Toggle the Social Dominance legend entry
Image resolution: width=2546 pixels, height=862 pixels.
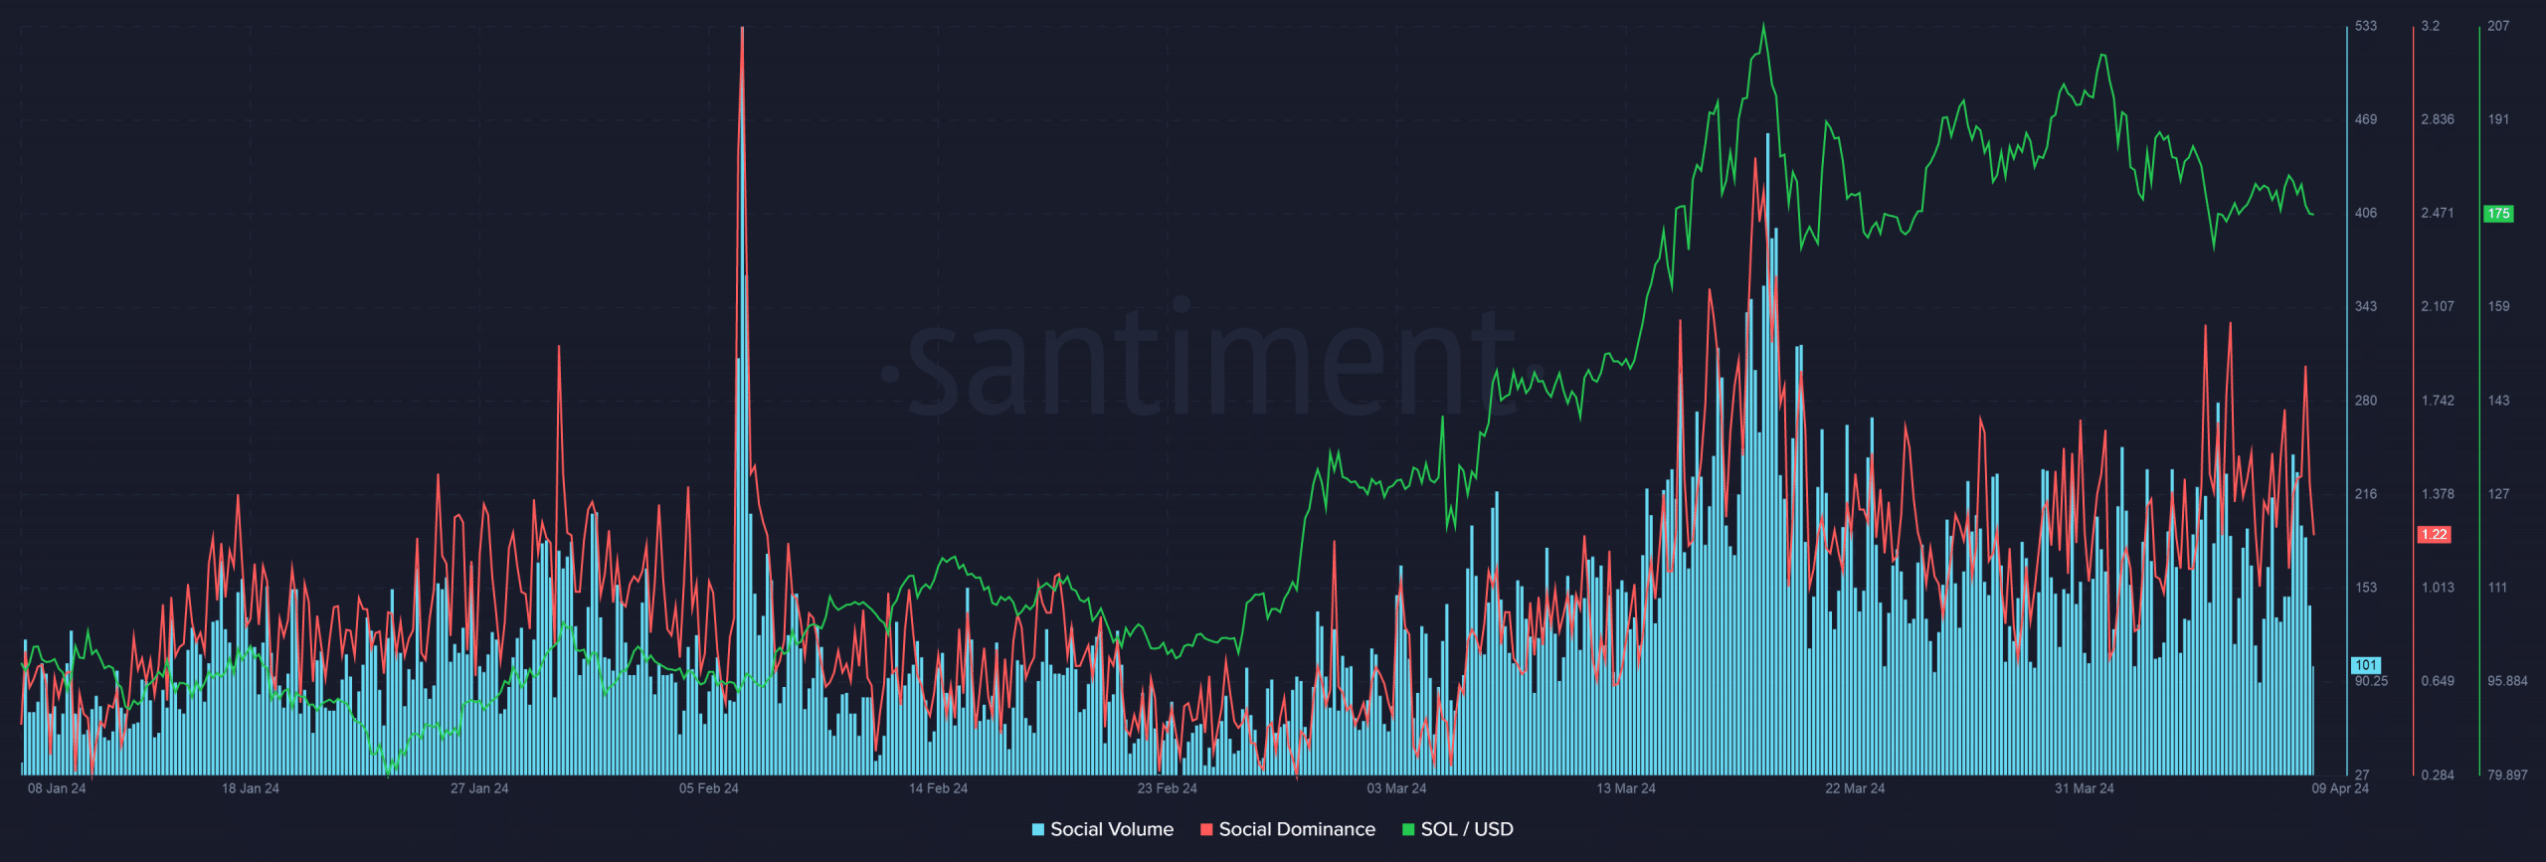(x=1288, y=829)
